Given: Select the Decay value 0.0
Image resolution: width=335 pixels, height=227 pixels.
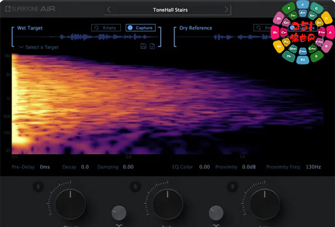Looking at the screenshot, I should 85,167.
